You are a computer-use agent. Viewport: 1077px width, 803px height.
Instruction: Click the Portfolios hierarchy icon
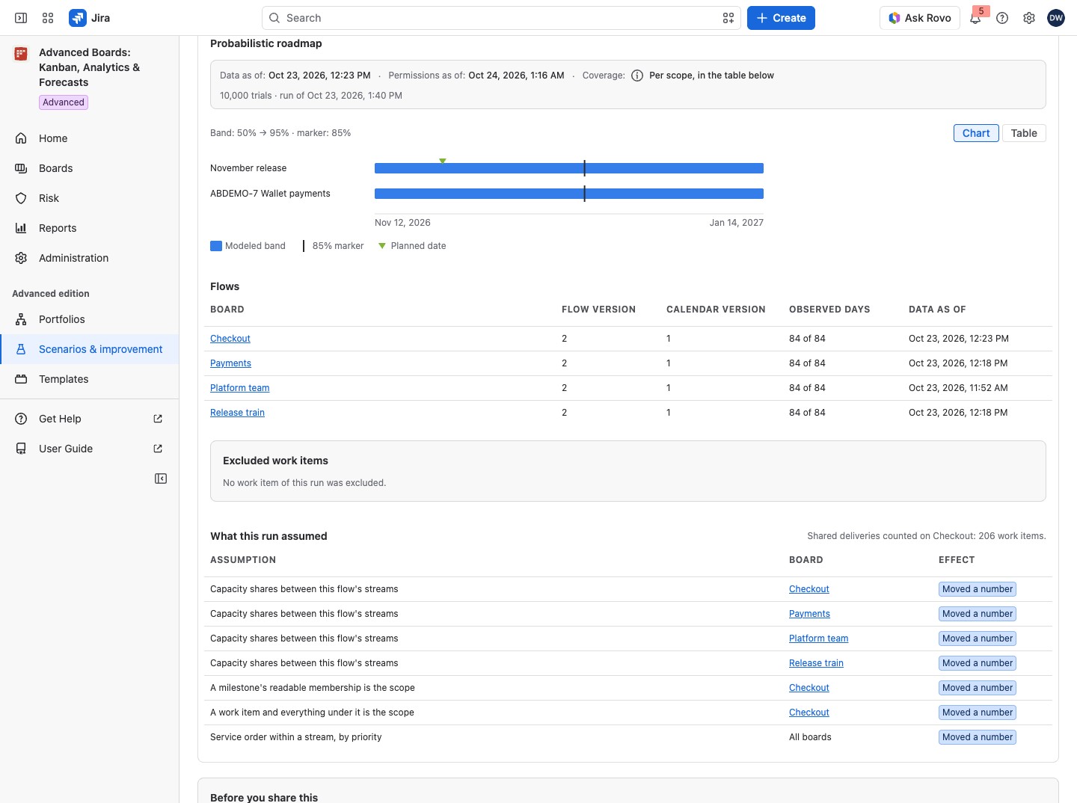pyautogui.click(x=21, y=319)
